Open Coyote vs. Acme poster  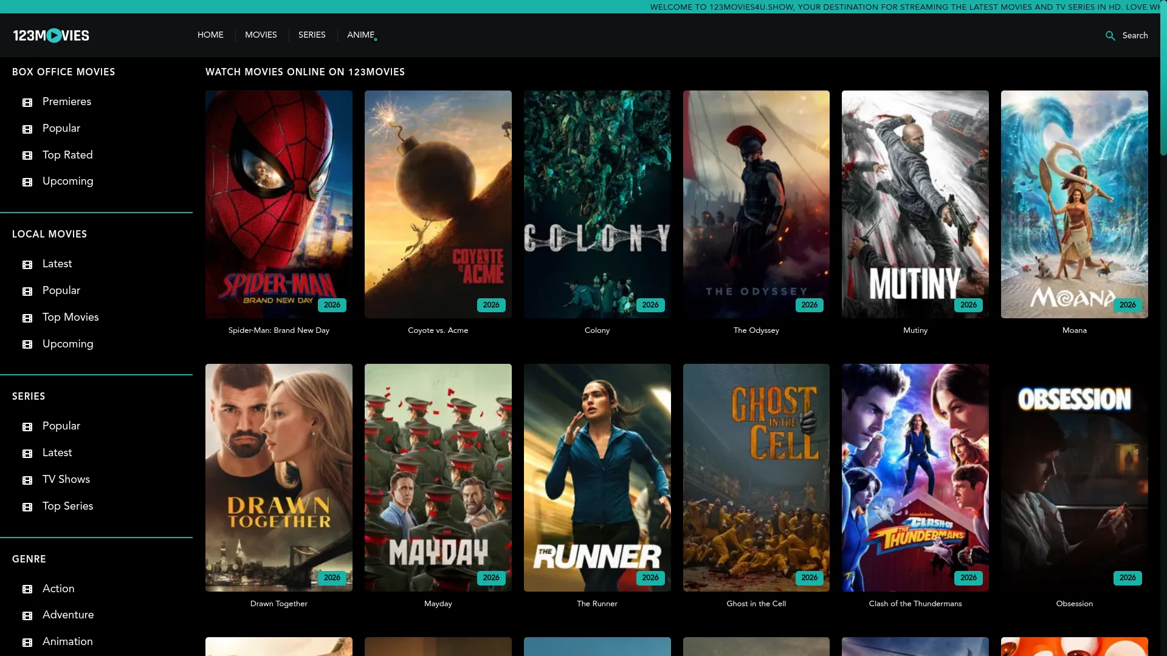coord(438,204)
